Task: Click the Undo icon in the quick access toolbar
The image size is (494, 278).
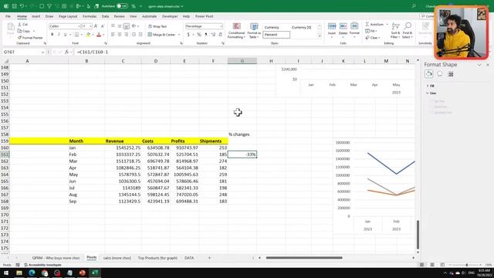Action: coord(22,6)
